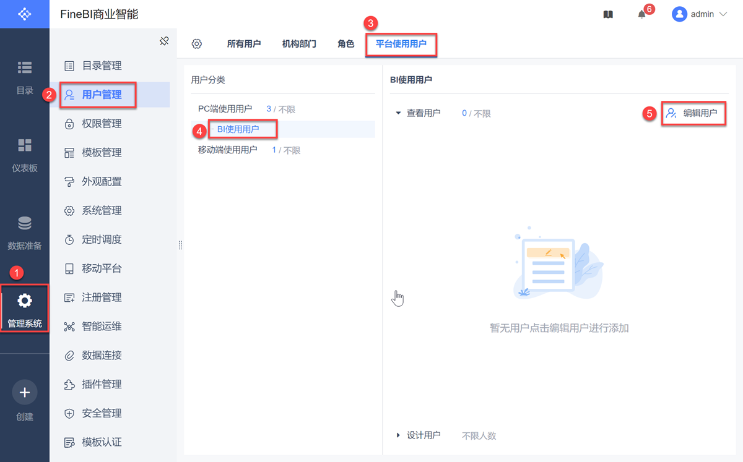Click the 系统管理 gear icon

(69, 211)
